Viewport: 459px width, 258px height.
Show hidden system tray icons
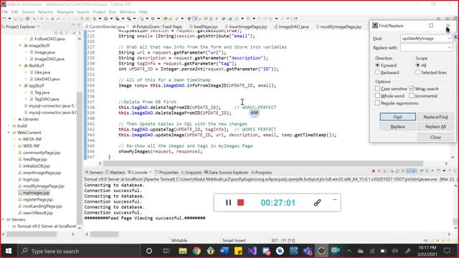tap(349, 251)
